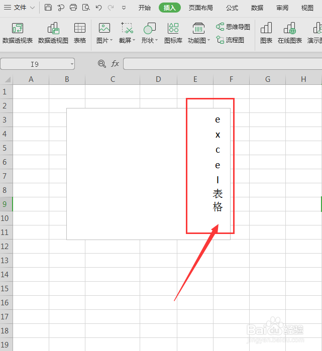Image resolution: width=322 pixels, height=351 pixels.
Task: Click the zoom magnifier icon beside fx
Action: coord(102,64)
